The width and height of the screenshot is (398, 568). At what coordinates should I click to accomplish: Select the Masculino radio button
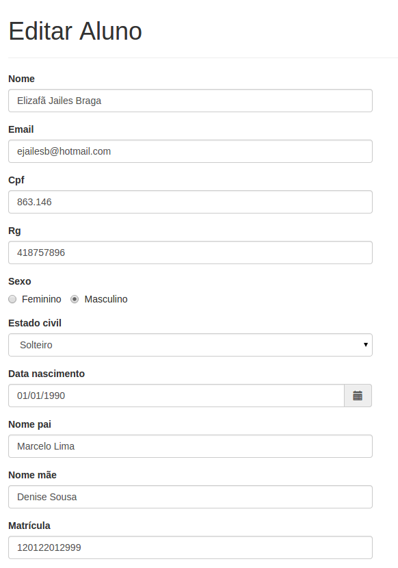pos(75,299)
